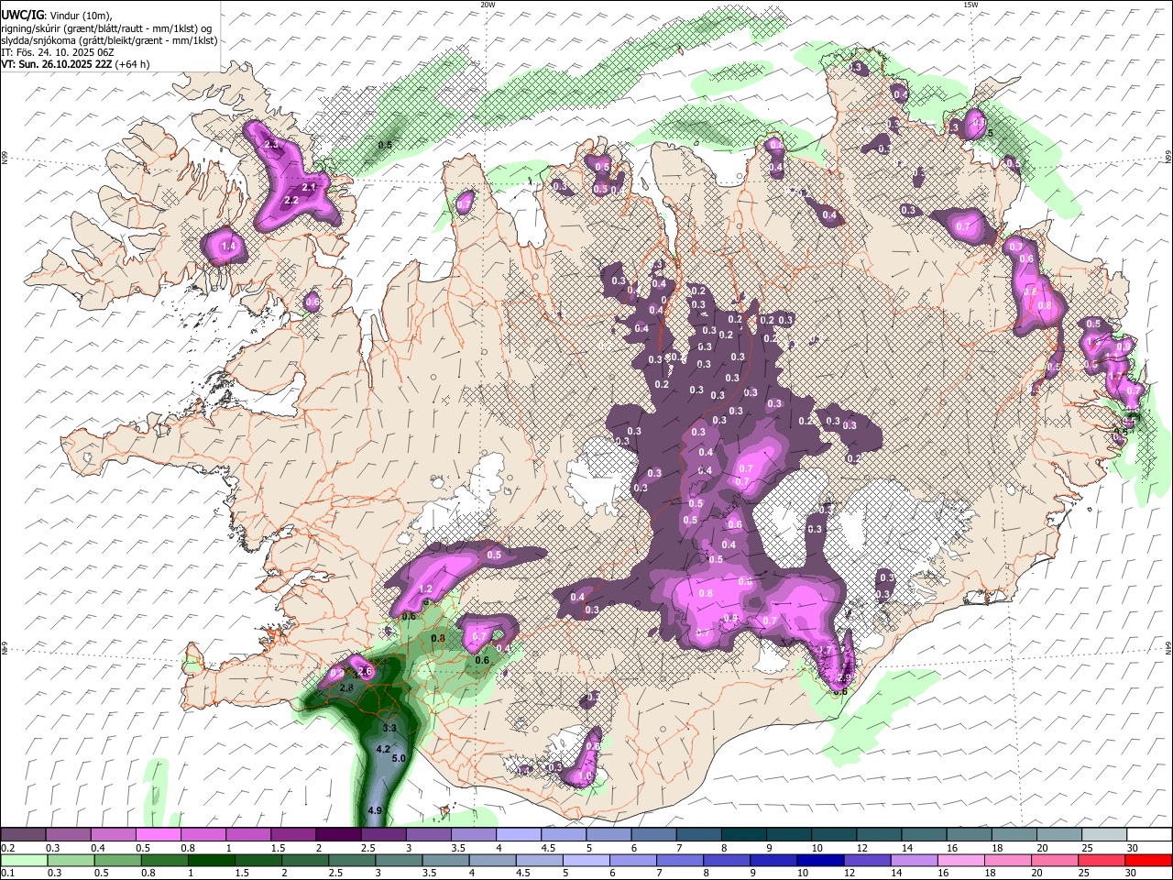Pick the darkest green lower swatch starting at 1

(x=212, y=860)
